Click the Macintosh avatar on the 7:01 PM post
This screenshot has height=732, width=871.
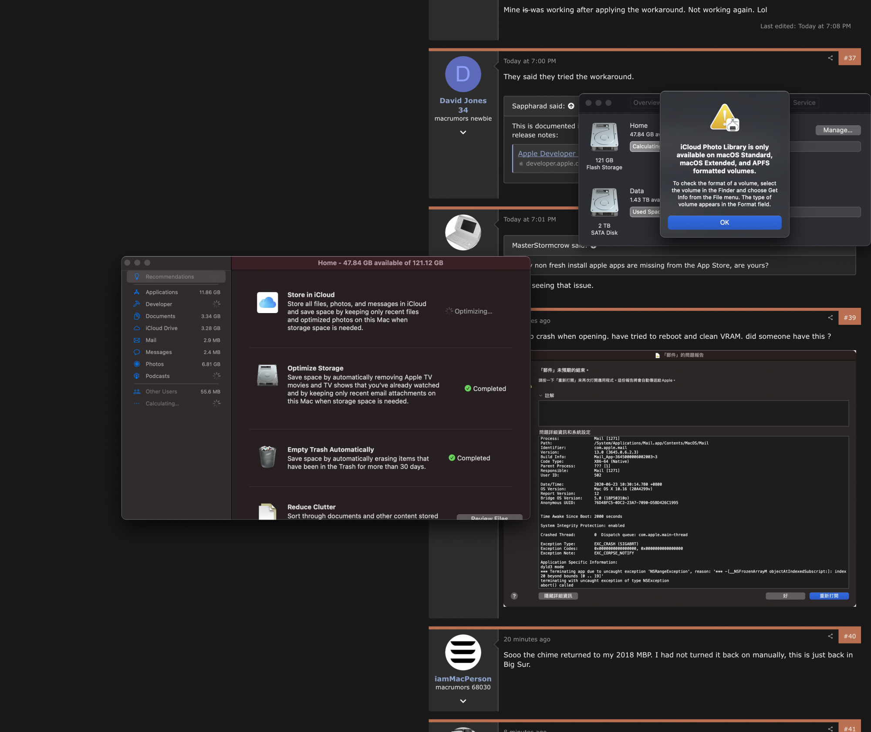pos(463,232)
